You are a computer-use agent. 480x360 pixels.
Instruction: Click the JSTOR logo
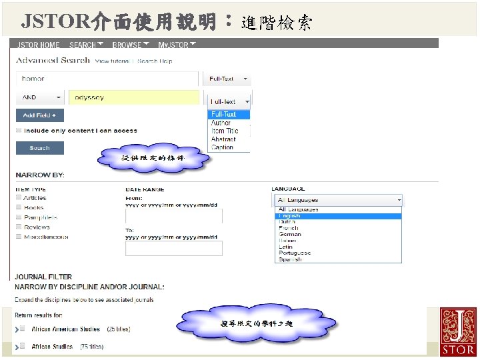coord(458,331)
